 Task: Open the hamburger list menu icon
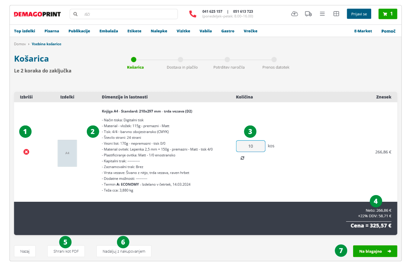322,14
